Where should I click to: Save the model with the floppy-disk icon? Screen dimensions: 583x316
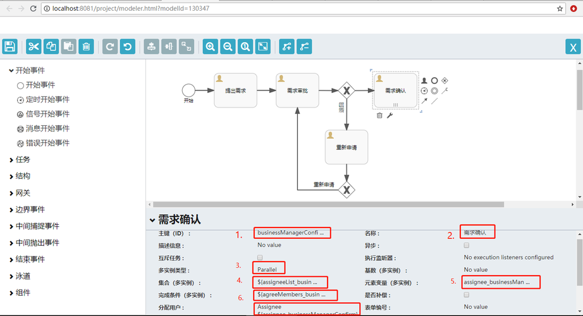pos(9,47)
